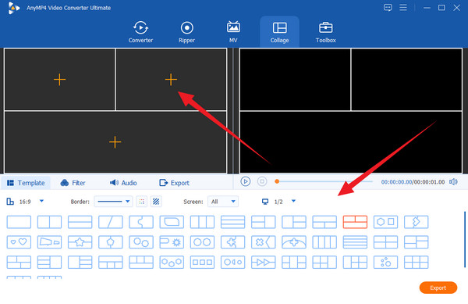Image resolution: width=468 pixels, height=304 pixels.
Task: Stop the preview playback
Action: pyautogui.click(x=262, y=181)
